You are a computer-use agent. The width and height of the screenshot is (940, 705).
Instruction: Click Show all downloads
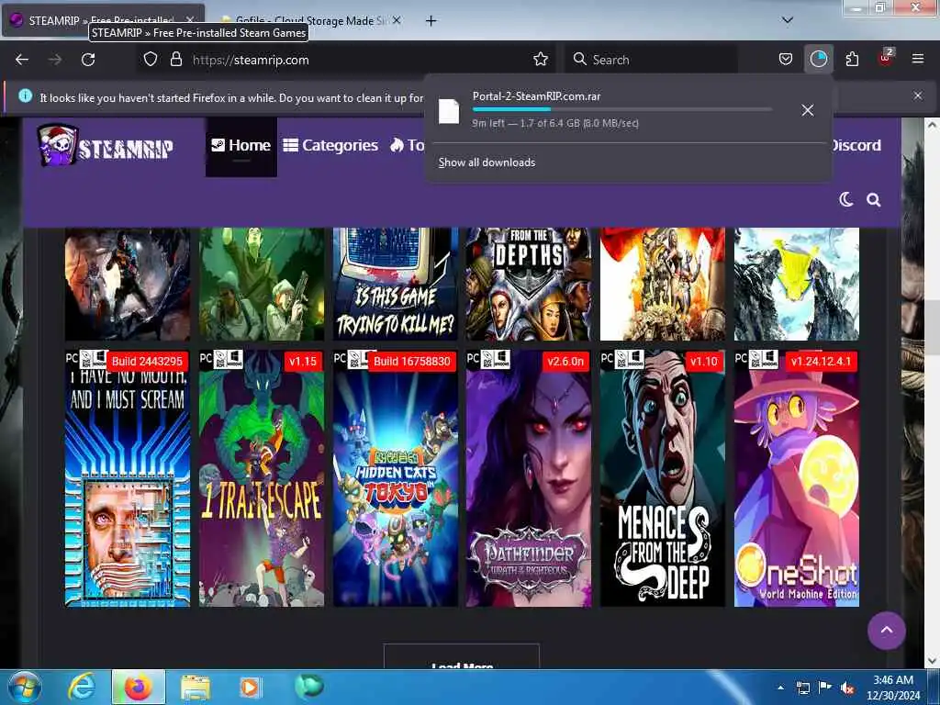tap(487, 162)
